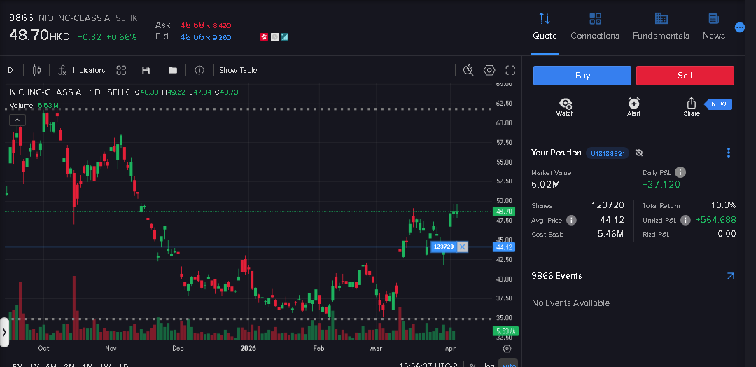Close the 123720 position line label
This screenshot has width=756, height=367.
tap(463, 247)
